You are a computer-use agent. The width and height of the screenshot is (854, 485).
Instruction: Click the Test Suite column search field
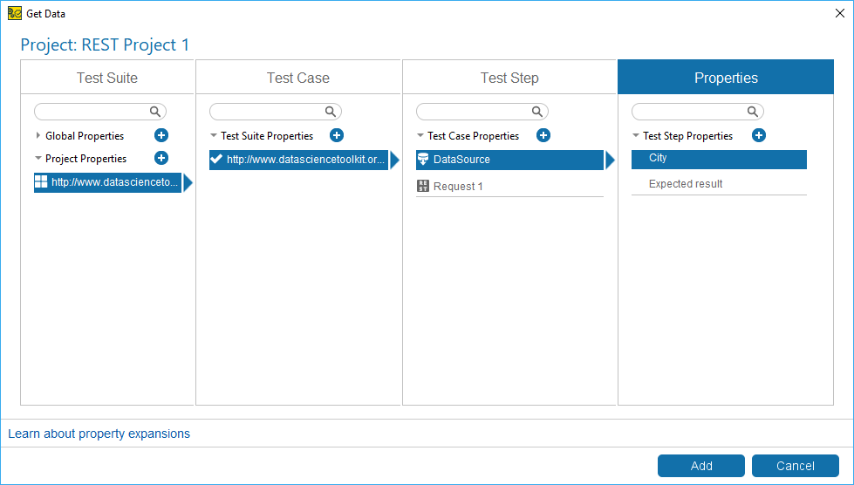[x=92, y=112]
